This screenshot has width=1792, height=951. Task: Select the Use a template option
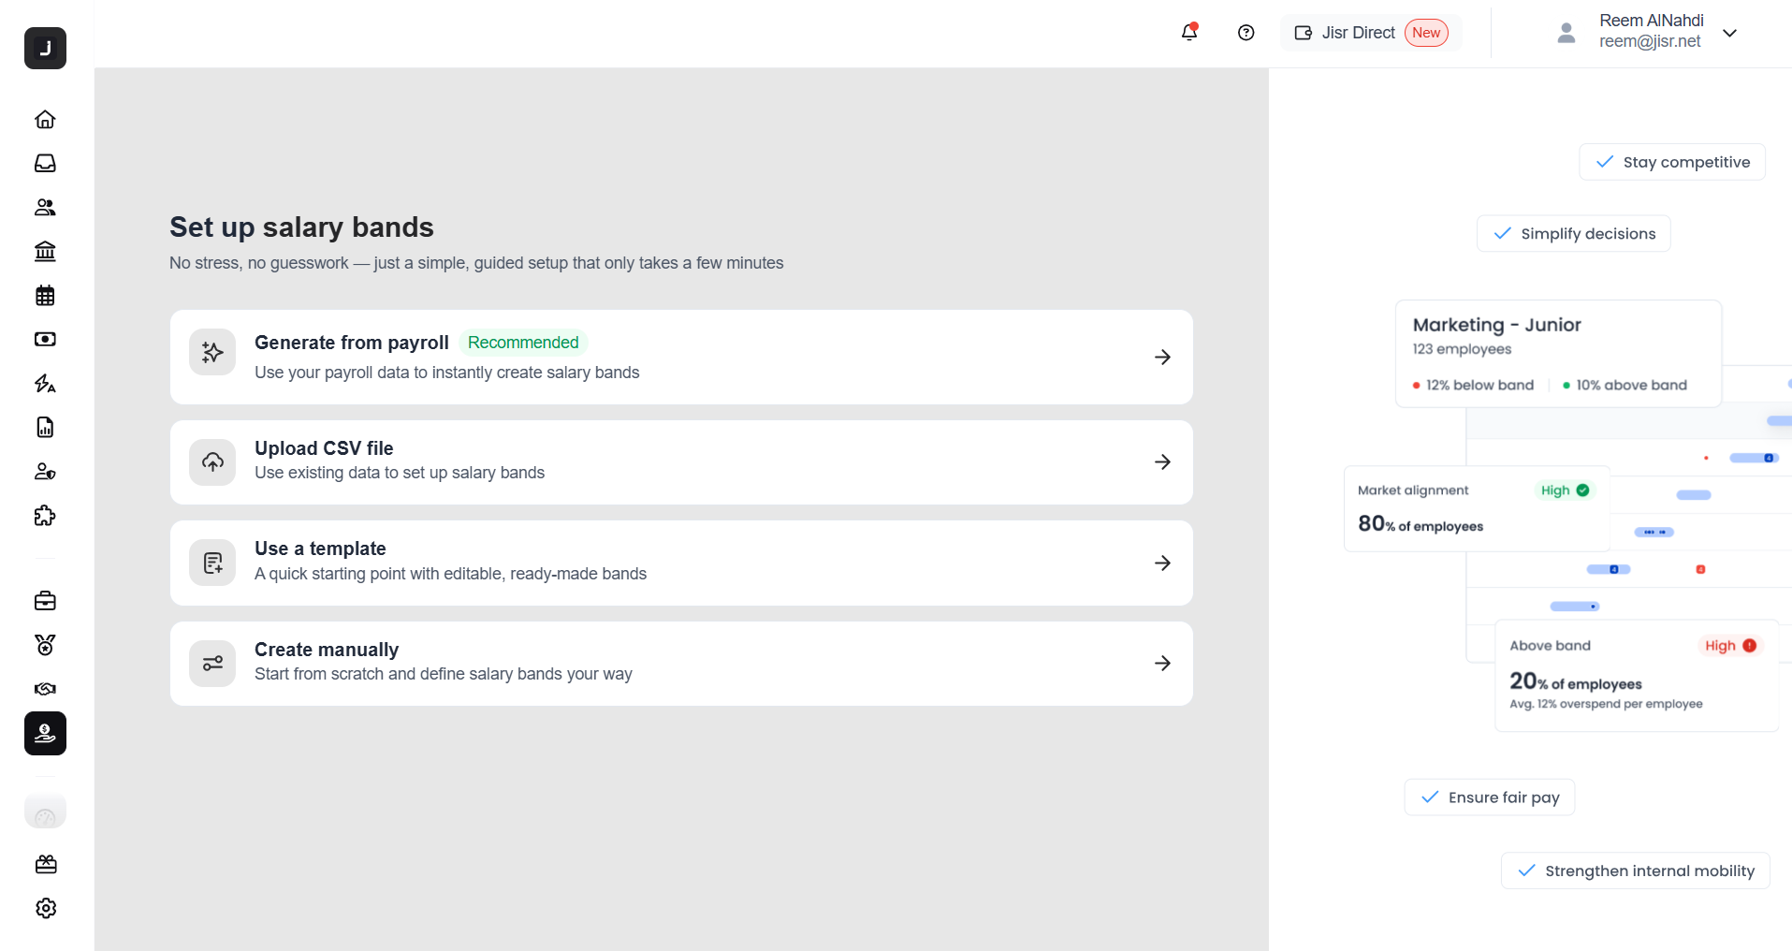click(x=681, y=563)
